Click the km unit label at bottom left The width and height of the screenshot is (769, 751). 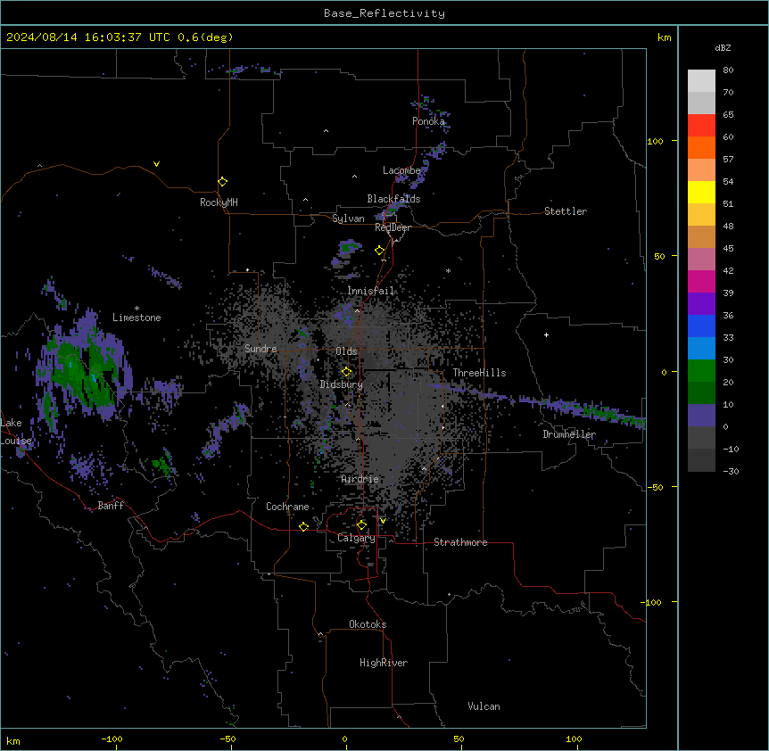(x=13, y=741)
